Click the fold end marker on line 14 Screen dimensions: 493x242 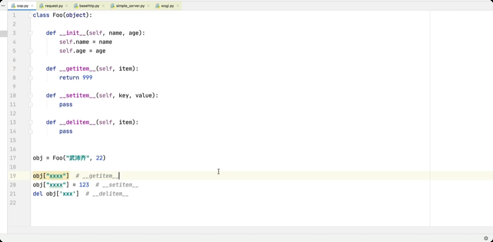point(30,131)
